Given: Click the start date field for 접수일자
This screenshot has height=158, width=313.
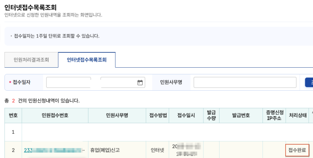Looking at the screenshot, I should tap(68, 83).
